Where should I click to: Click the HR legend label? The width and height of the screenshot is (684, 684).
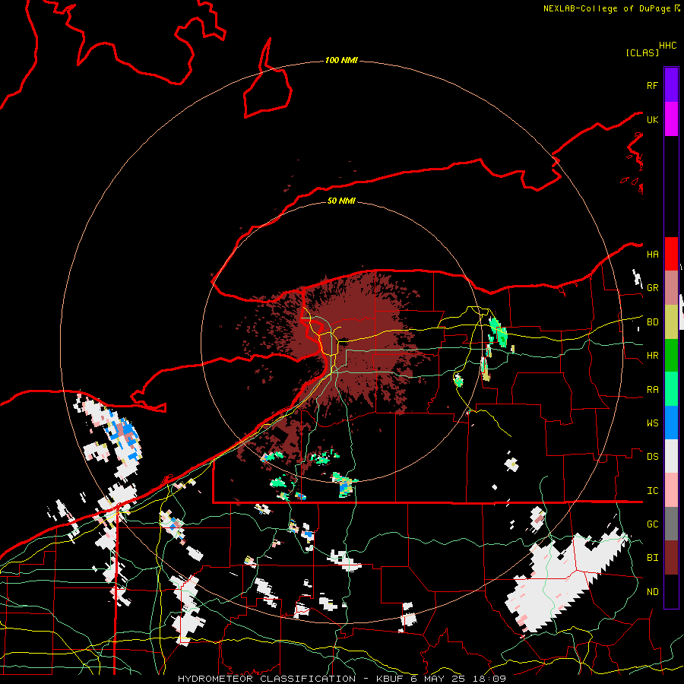(x=652, y=356)
